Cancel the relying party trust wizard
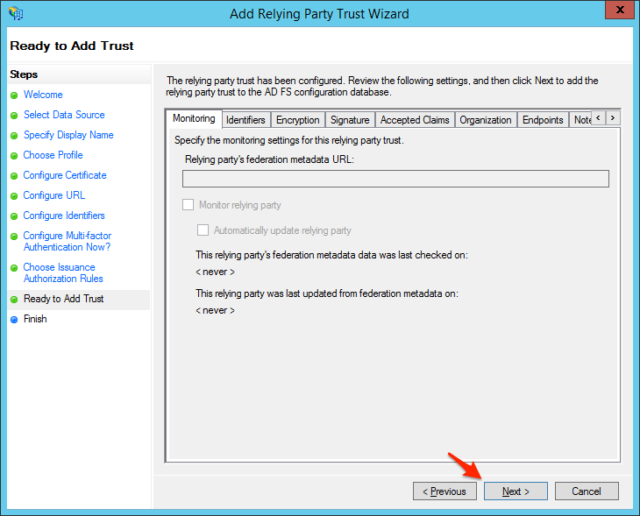The image size is (640, 516). tap(587, 491)
